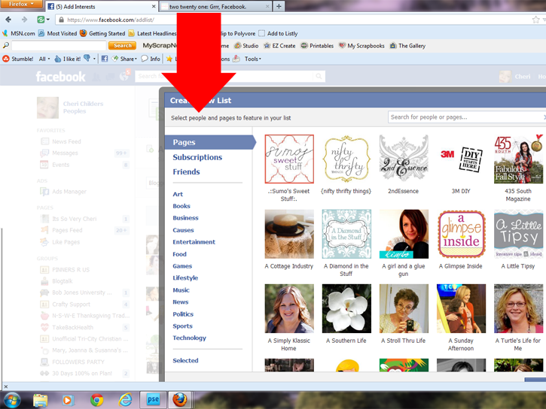Select the 'A Glimpse Inside' page thumbnail
The height and width of the screenshot is (409, 546).
click(461, 234)
